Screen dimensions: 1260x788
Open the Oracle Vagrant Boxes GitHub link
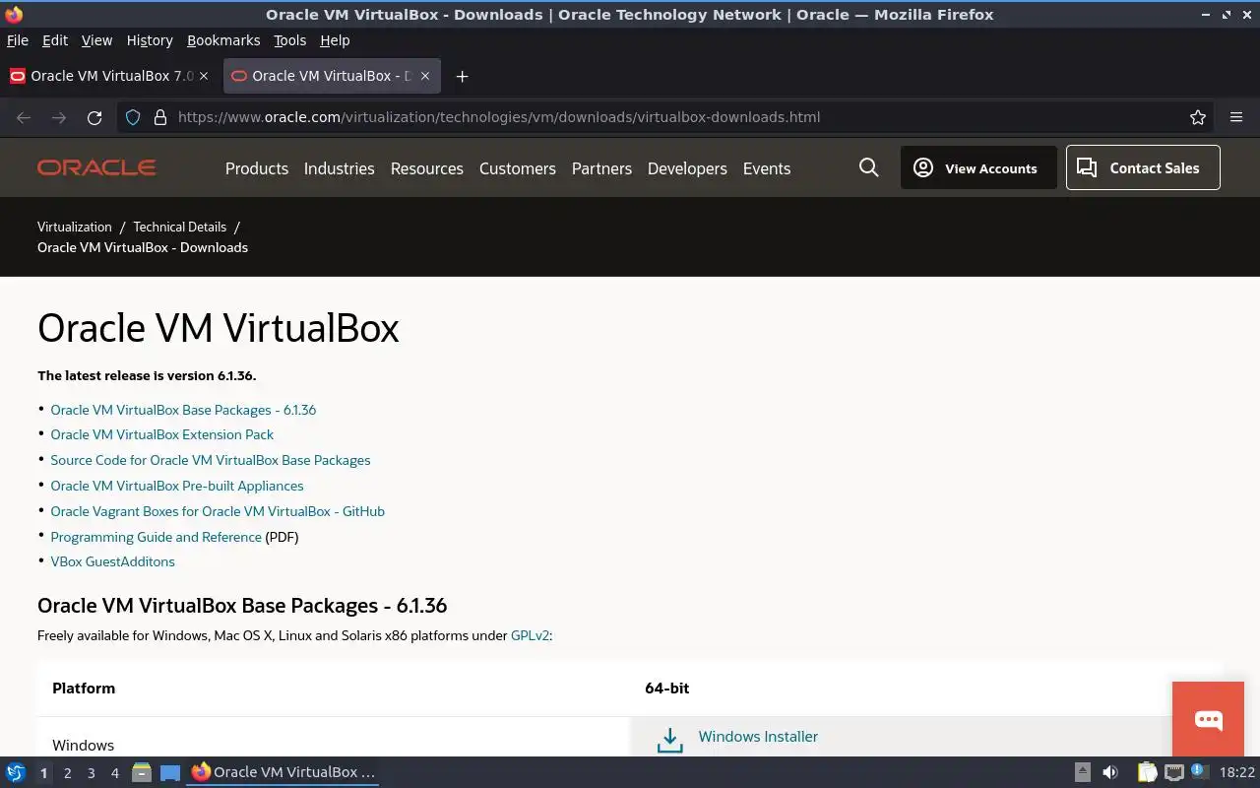click(x=218, y=511)
